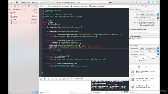
Task: Toggle the Navigator pane visibility
Action: pos(149,2)
